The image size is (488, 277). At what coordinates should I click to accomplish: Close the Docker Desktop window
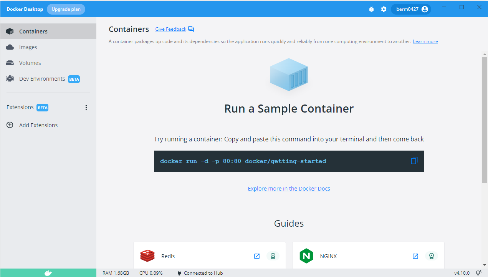(479, 7)
